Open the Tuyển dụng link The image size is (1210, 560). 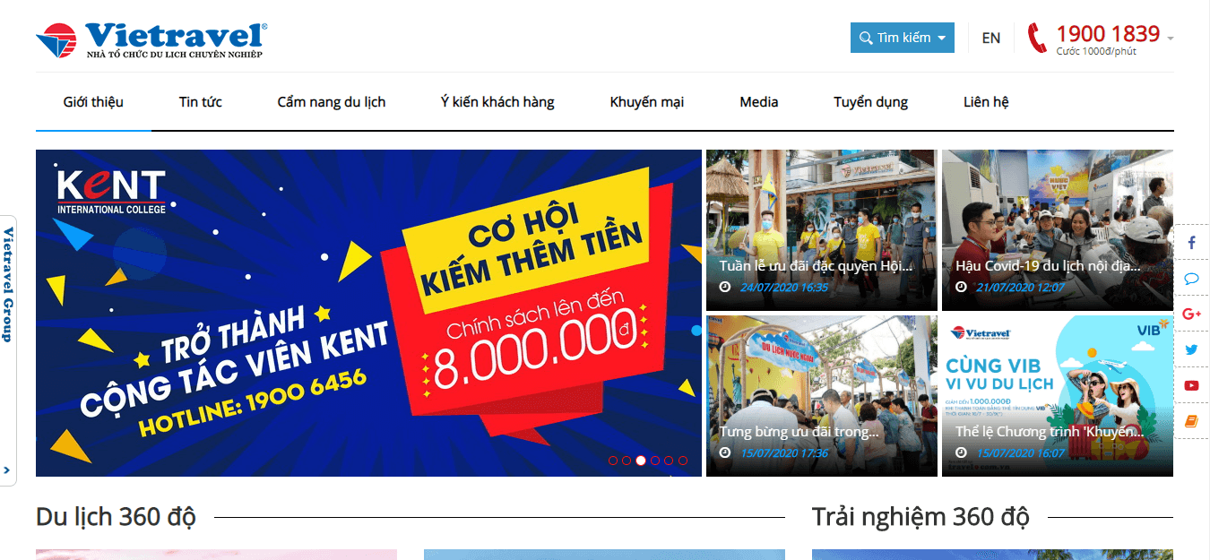871,102
